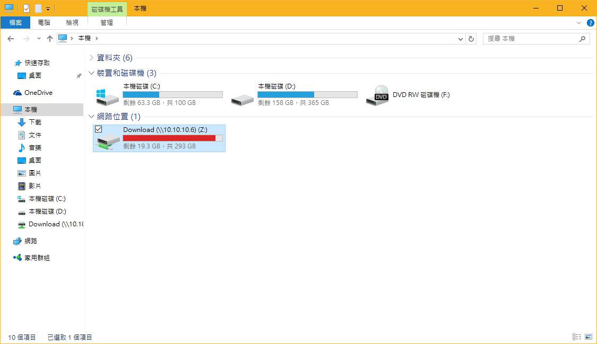Click the refresh button in address bar
597x344 pixels.
coord(471,39)
